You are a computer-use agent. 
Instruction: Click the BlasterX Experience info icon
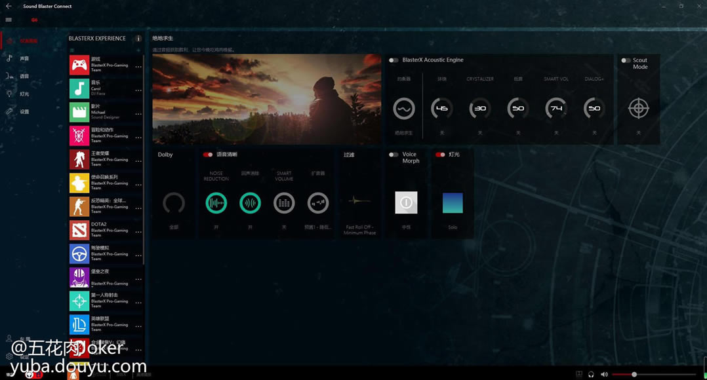pos(138,38)
